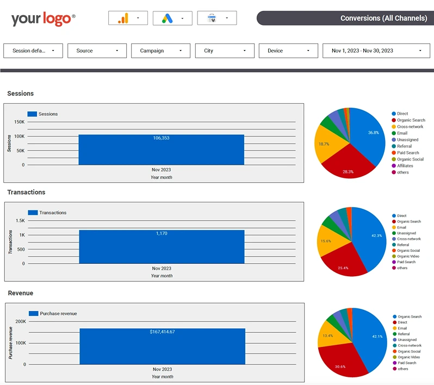Click the blue Transactions legend square

click(33, 213)
